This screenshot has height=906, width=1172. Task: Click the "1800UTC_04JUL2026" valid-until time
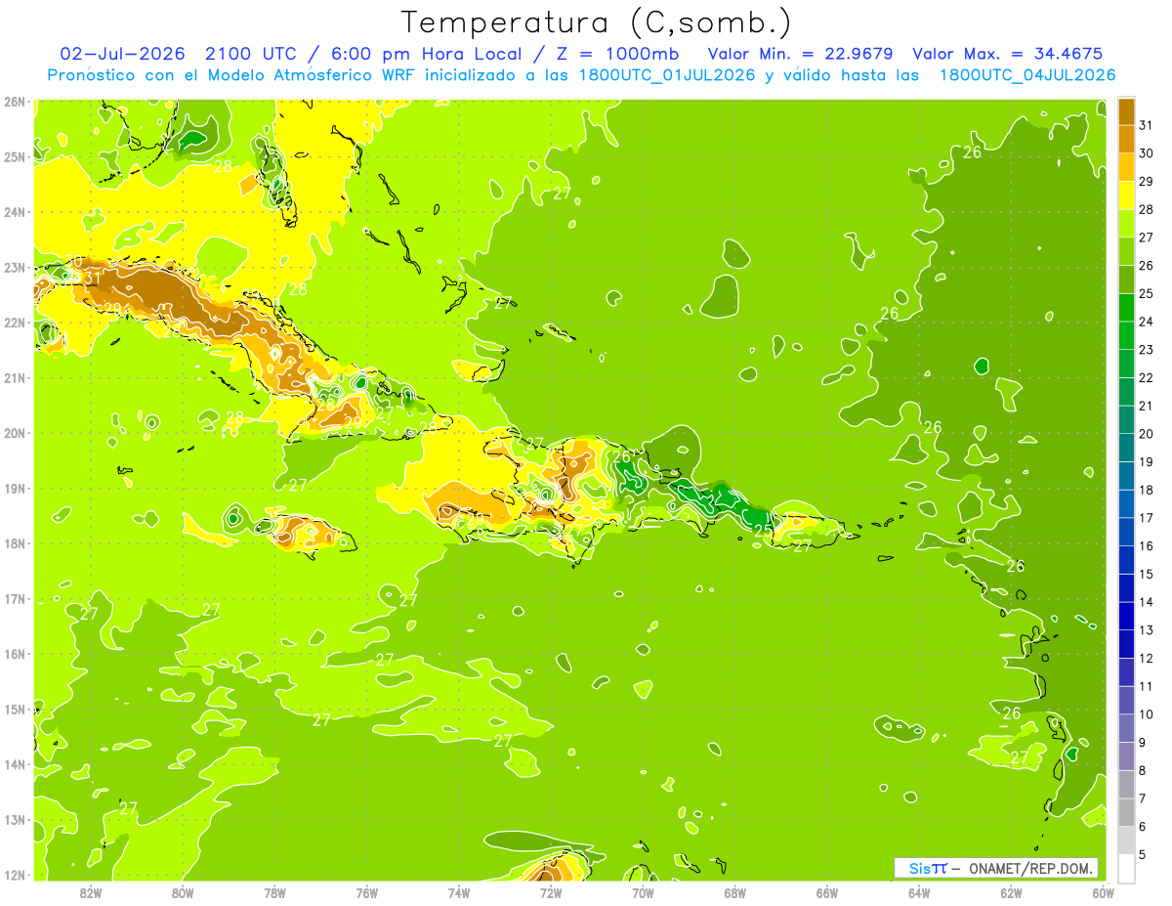coord(1026,75)
